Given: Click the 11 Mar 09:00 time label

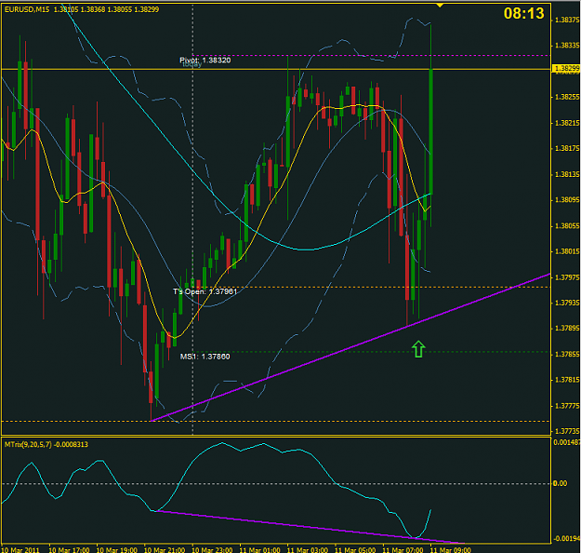Looking at the screenshot, I should 450,549.
